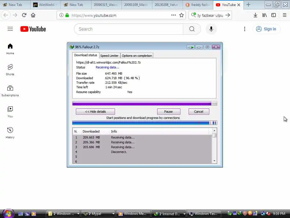Screen dimensions: 290x218
Task: Start voice search with the microphone icon
Action: (211, 29)
